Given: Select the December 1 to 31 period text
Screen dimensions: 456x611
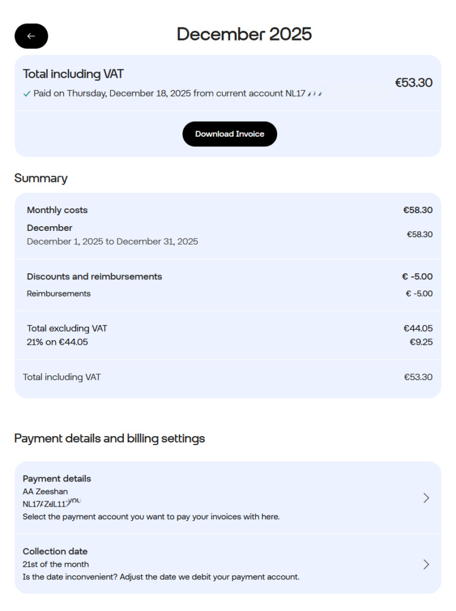Looking at the screenshot, I should pyautogui.click(x=112, y=242).
